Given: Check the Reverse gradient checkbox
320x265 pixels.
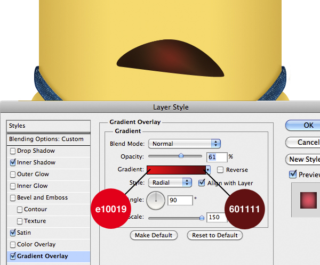Looking at the screenshot, I should click(220, 170).
